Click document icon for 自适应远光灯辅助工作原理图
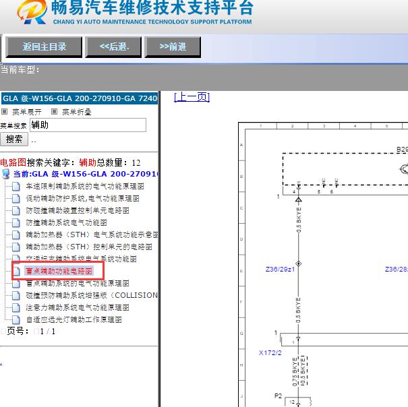 16,319
